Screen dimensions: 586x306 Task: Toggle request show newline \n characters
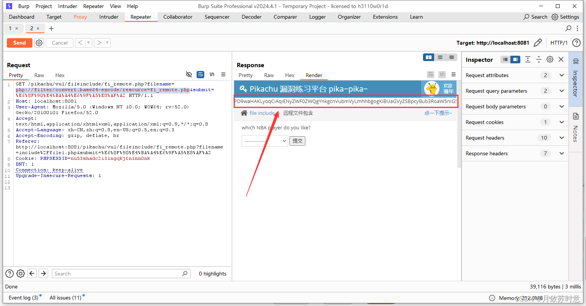[212, 74]
